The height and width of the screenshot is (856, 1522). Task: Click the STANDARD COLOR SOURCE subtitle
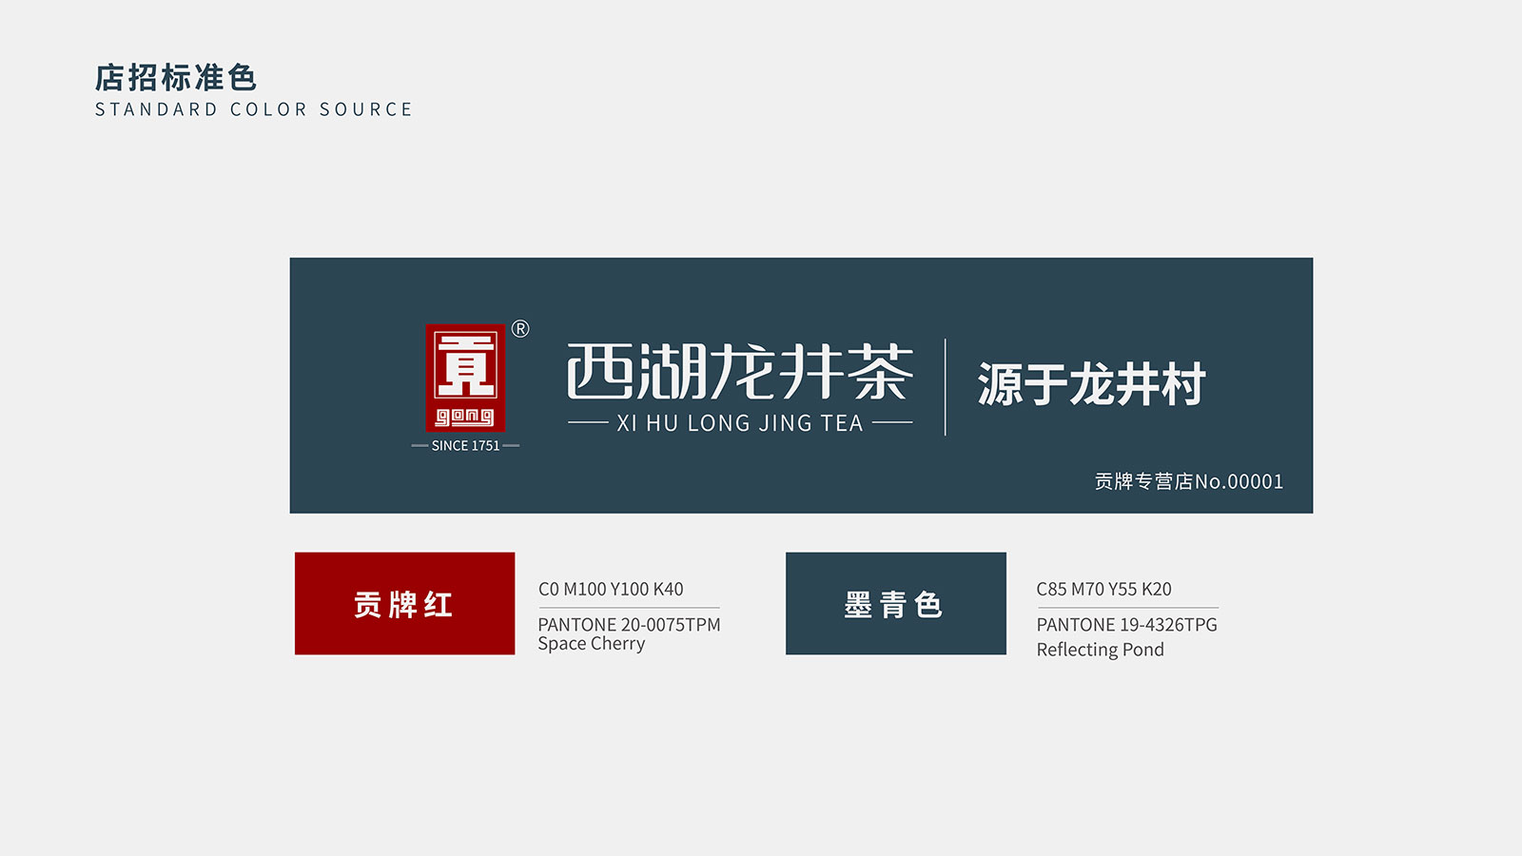[x=254, y=109]
